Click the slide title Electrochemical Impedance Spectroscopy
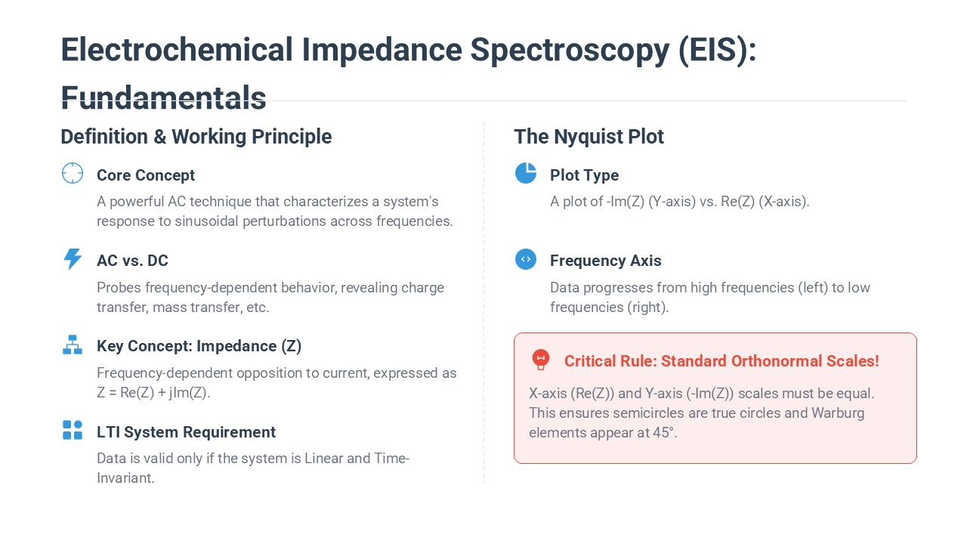967x544 pixels. [x=408, y=50]
